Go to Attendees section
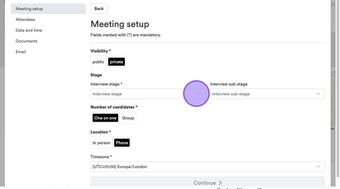This screenshot has height=189, width=340. pyautogui.click(x=25, y=20)
